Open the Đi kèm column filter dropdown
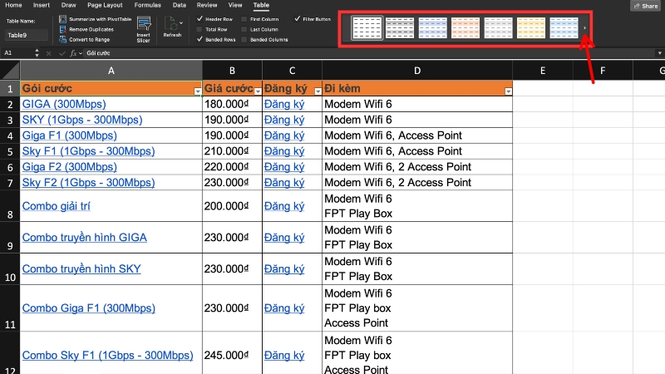 click(506, 90)
